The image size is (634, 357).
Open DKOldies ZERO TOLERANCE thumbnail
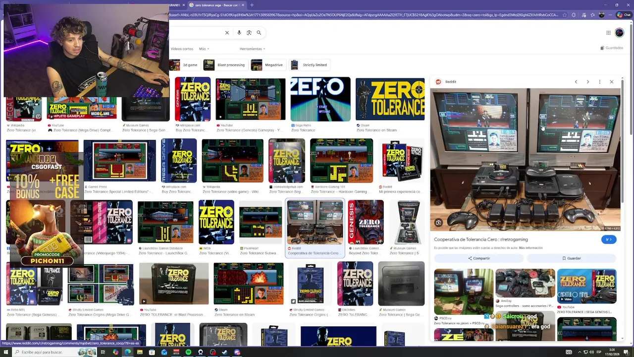(355, 284)
